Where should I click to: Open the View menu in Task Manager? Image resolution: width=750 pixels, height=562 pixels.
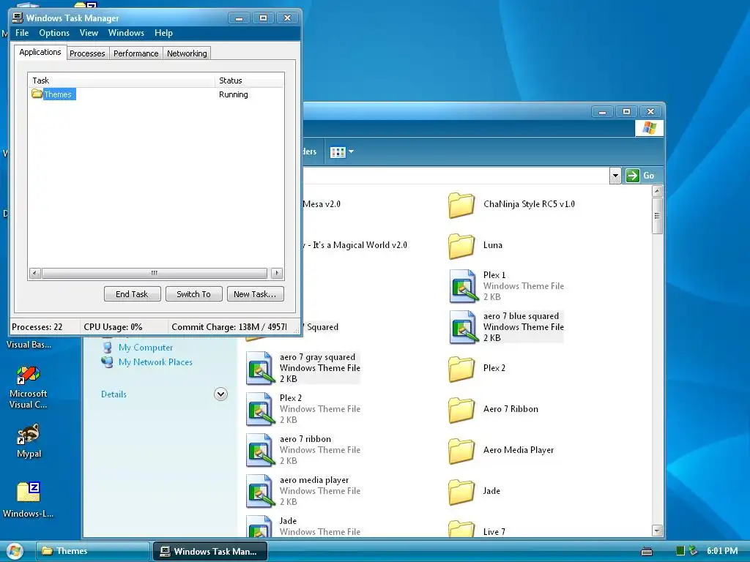[x=89, y=33]
